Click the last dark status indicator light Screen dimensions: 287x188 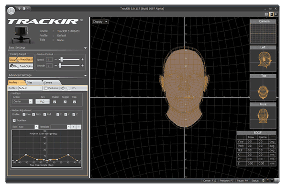pos(272,181)
